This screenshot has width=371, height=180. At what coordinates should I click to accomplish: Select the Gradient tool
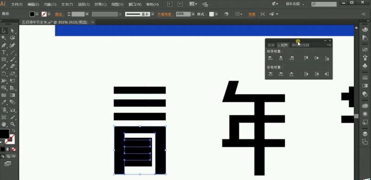tap(13, 95)
